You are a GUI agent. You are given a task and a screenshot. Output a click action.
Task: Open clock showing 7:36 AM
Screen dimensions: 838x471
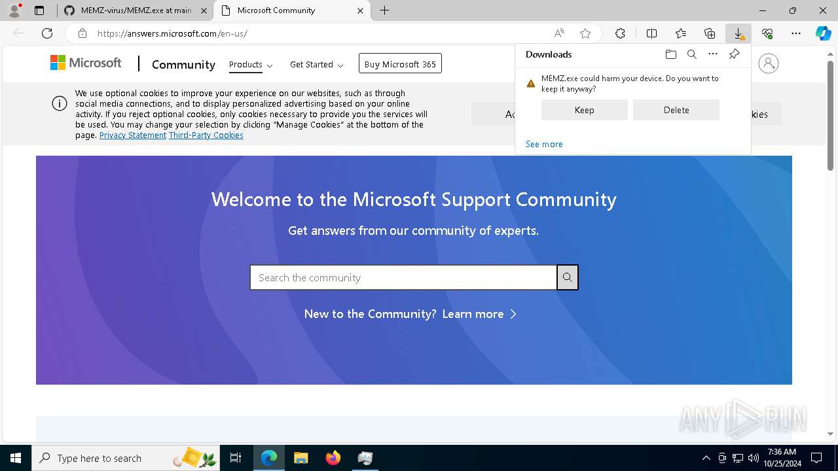click(782, 458)
